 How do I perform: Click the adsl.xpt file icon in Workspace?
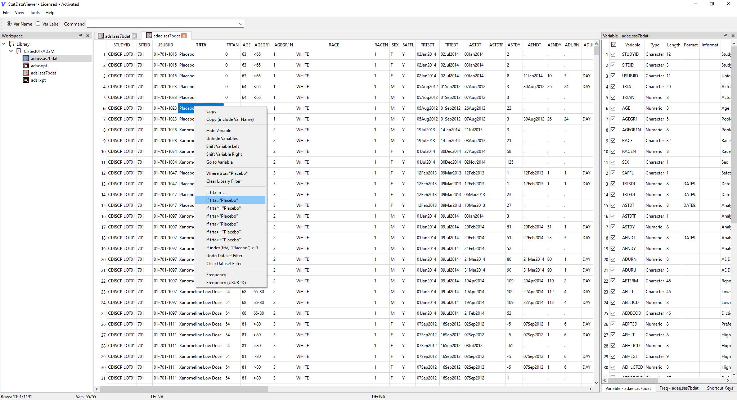click(26, 80)
